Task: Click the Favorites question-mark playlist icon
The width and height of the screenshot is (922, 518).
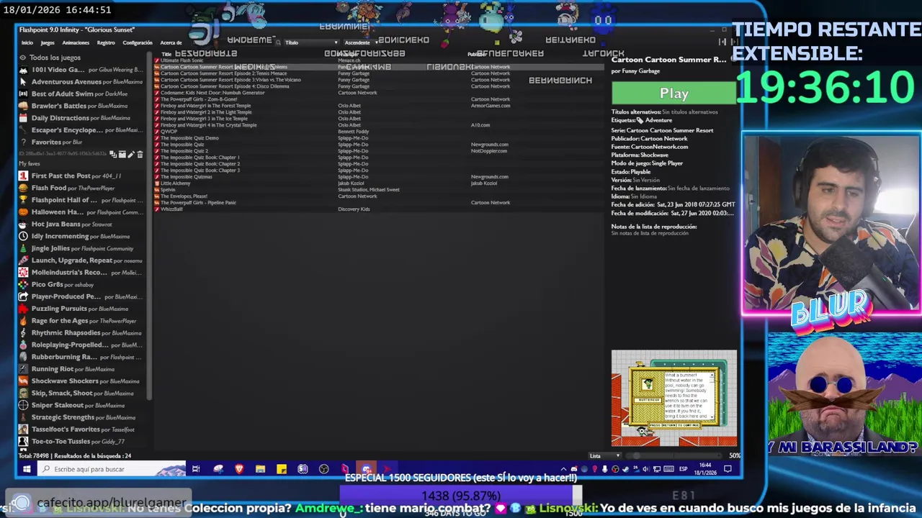Action: [x=24, y=142]
